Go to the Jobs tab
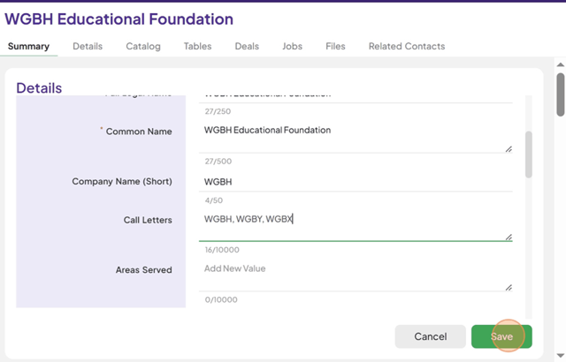 coord(293,46)
